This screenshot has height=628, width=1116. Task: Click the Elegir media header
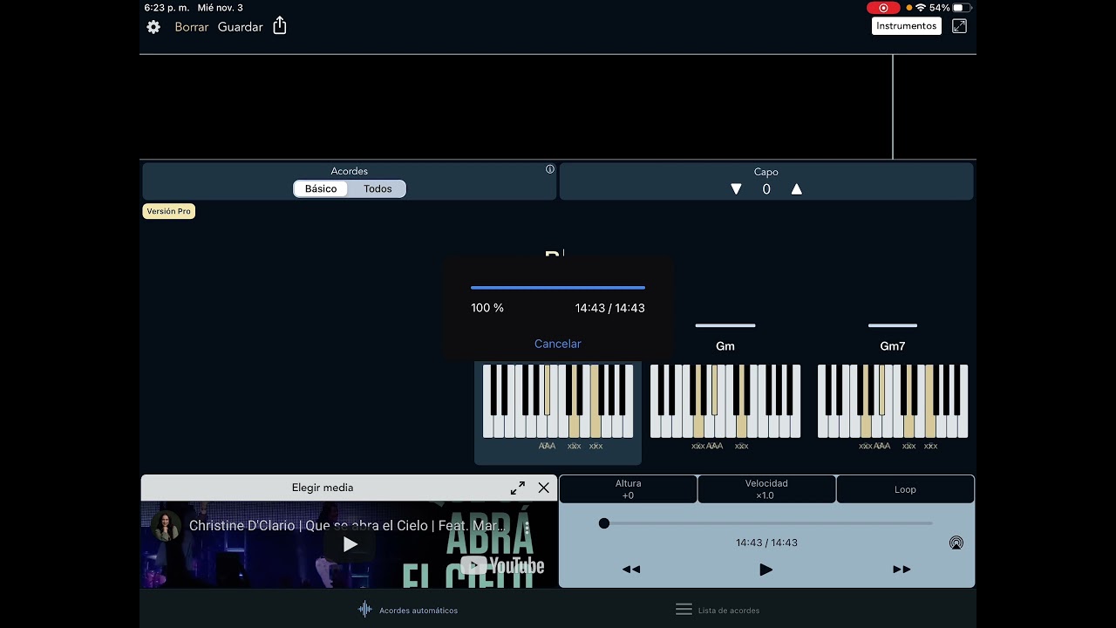(323, 488)
